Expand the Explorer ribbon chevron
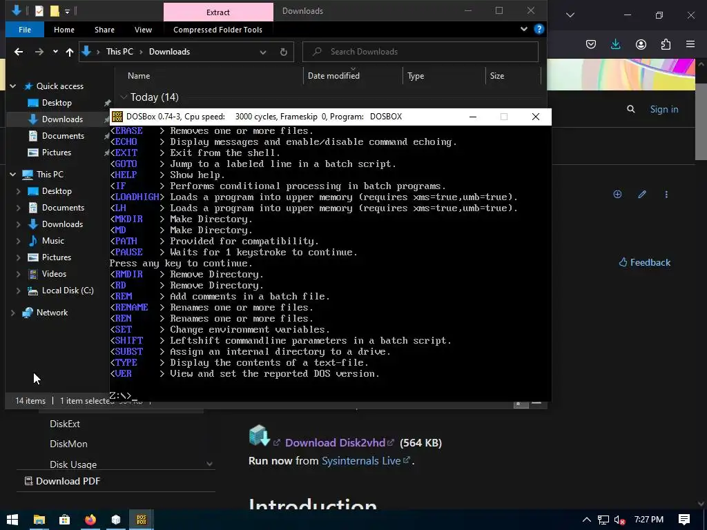The width and height of the screenshot is (707, 530). coord(524,29)
